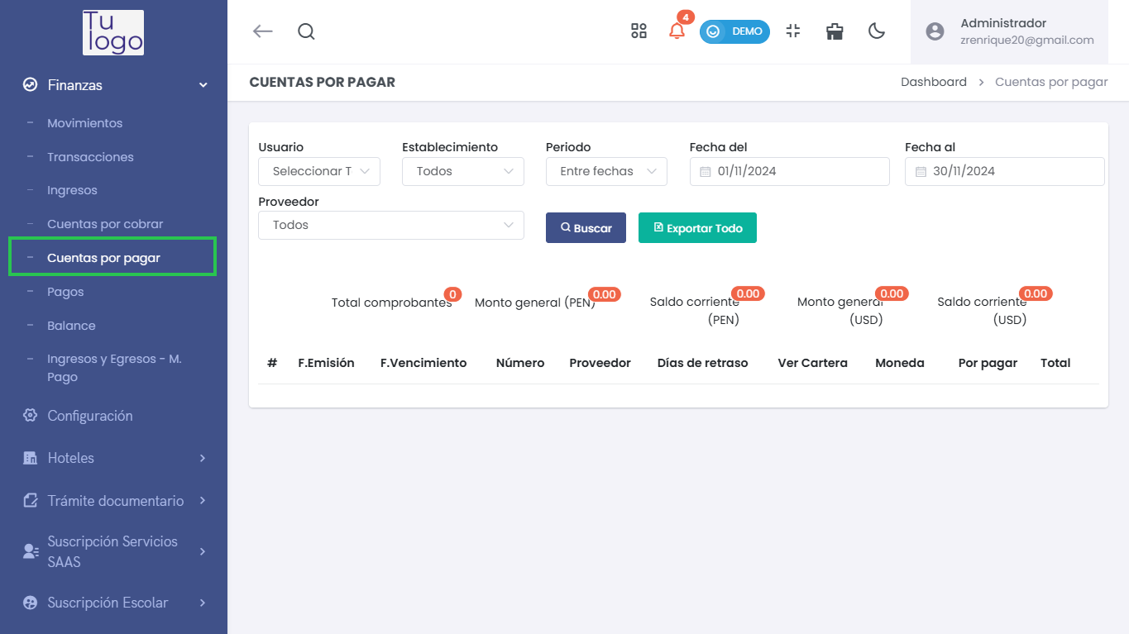Open the calendar icon in Fecha del field
The image size is (1129, 634).
click(x=705, y=171)
